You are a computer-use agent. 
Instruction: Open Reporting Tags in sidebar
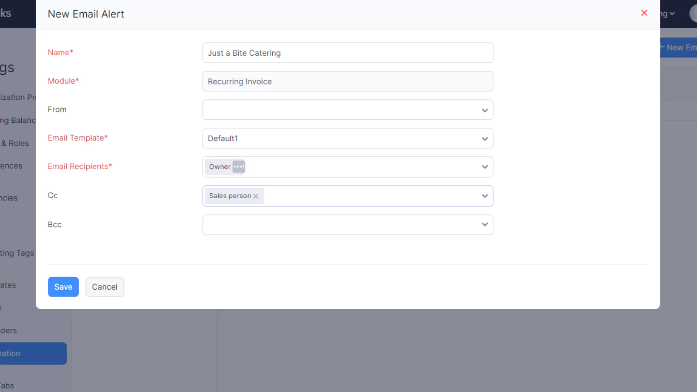point(17,253)
